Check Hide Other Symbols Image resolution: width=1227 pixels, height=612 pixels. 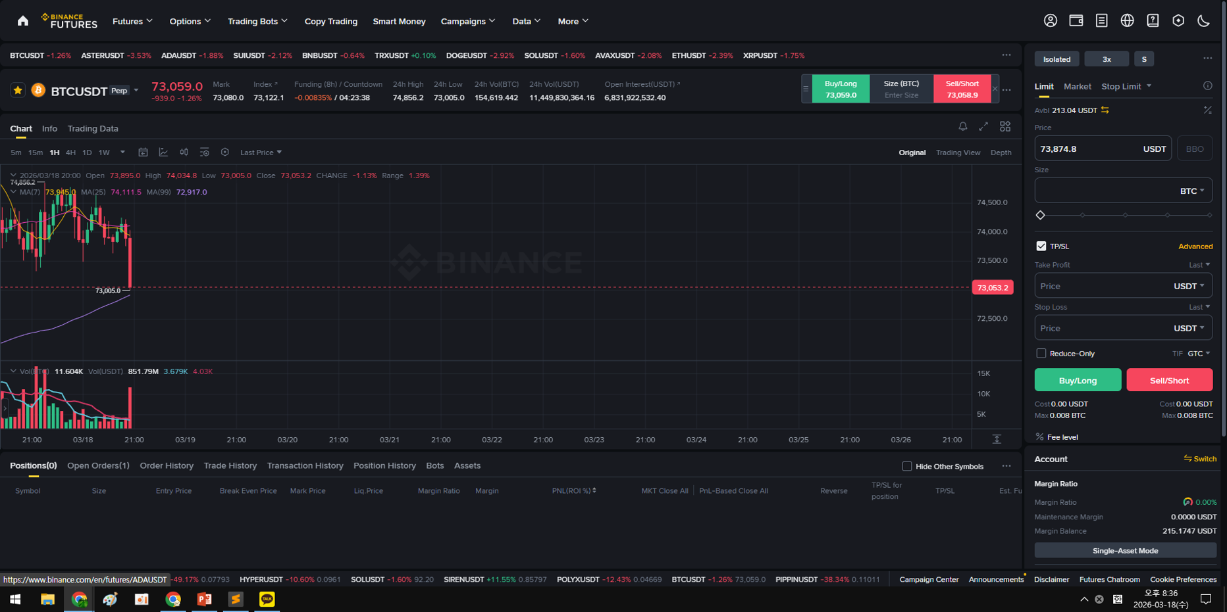[907, 467]
